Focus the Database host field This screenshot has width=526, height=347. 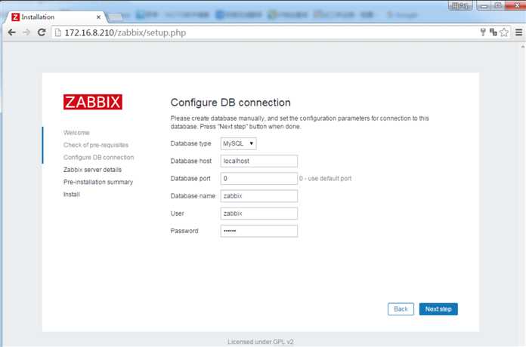click(x=259, y=161)
